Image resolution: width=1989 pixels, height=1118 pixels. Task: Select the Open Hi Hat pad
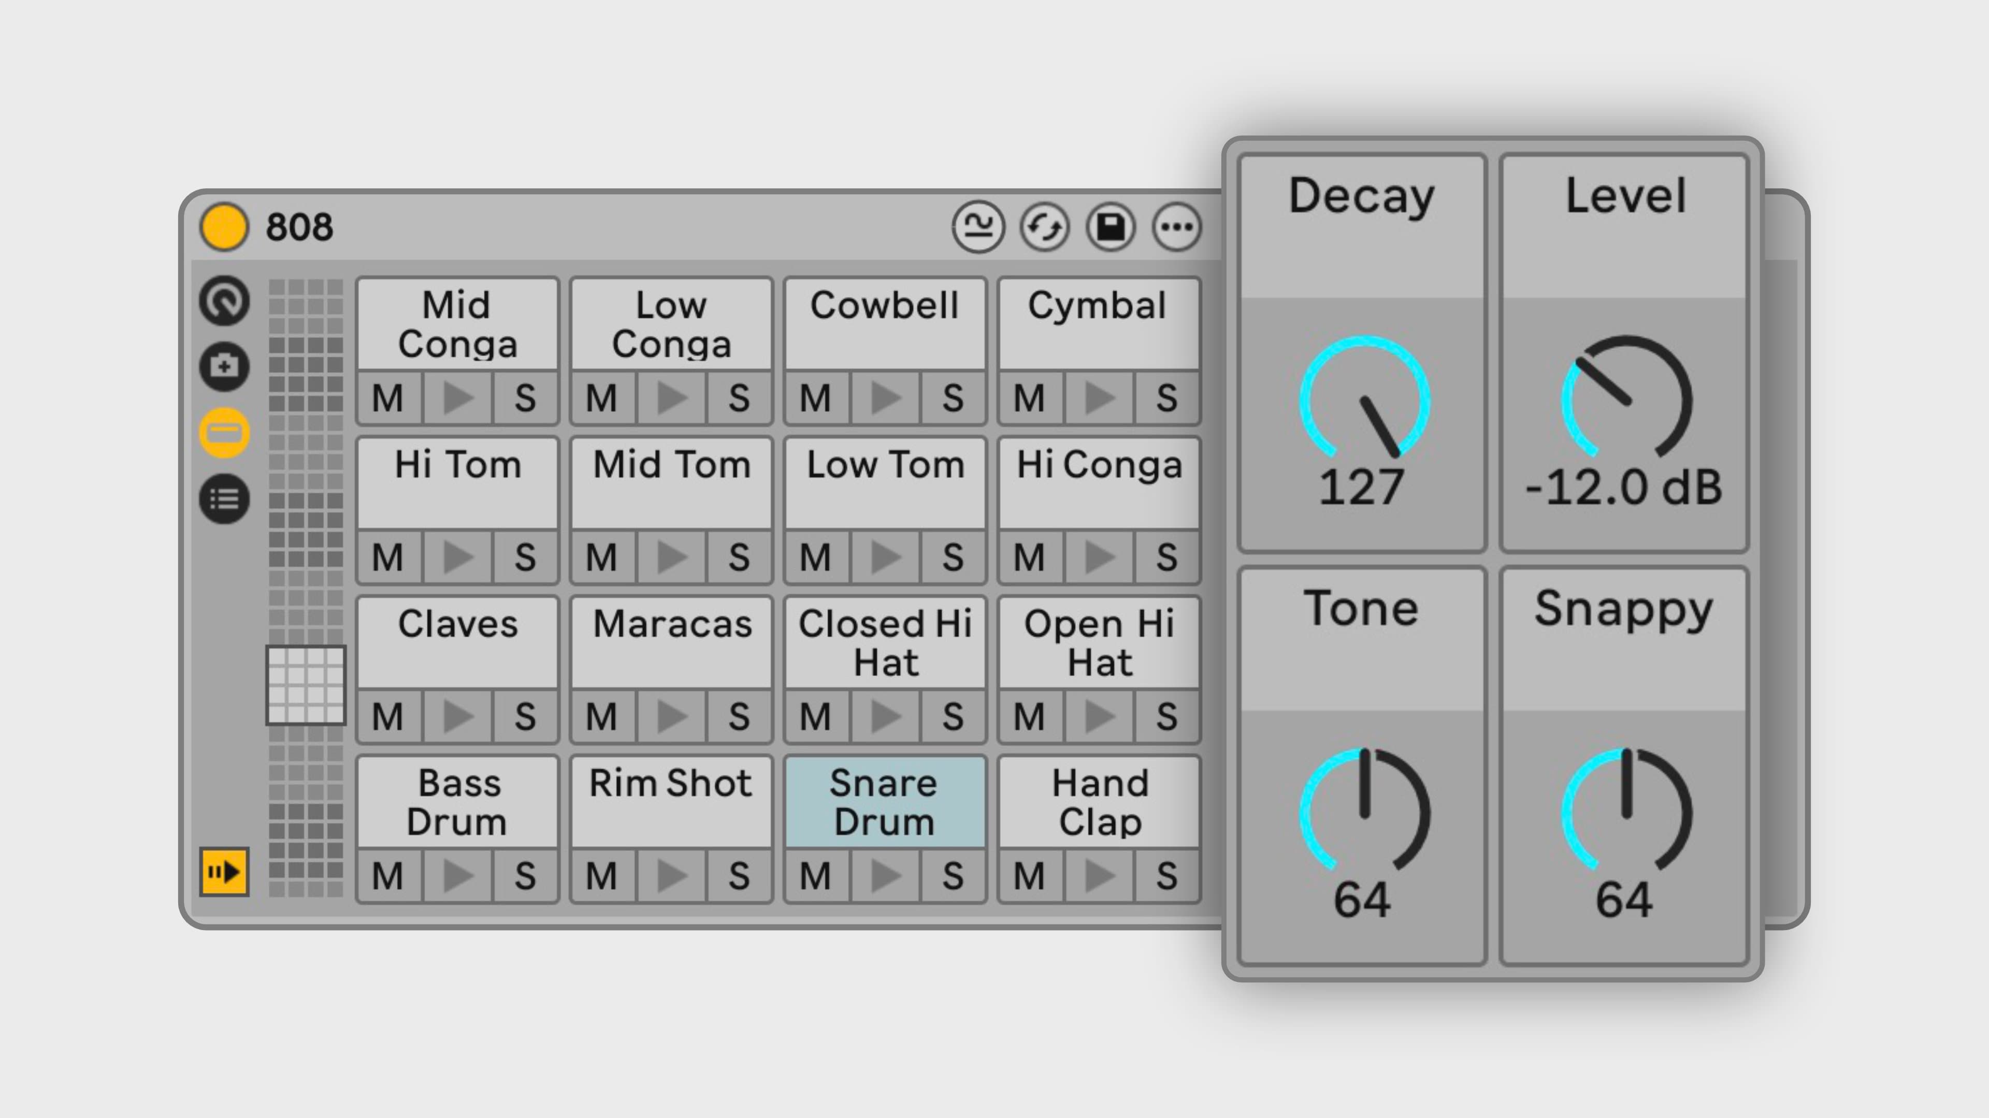[x=1099, y=643]
